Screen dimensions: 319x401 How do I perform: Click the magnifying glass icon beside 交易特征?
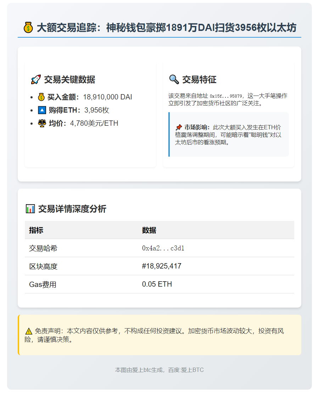pos(174,80)
